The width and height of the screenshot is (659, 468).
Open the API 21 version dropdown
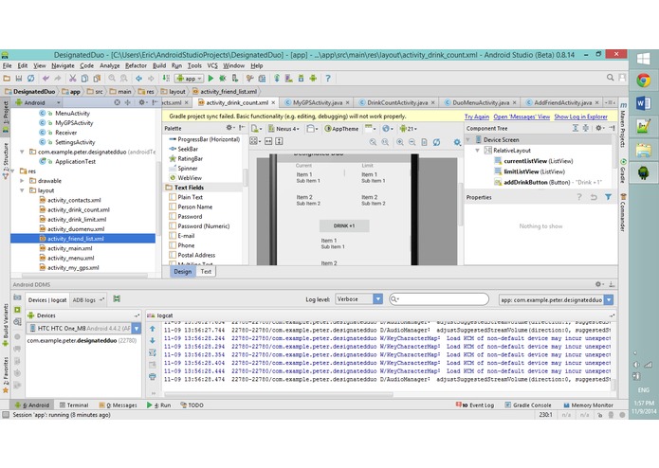click(x=408, y=129)
